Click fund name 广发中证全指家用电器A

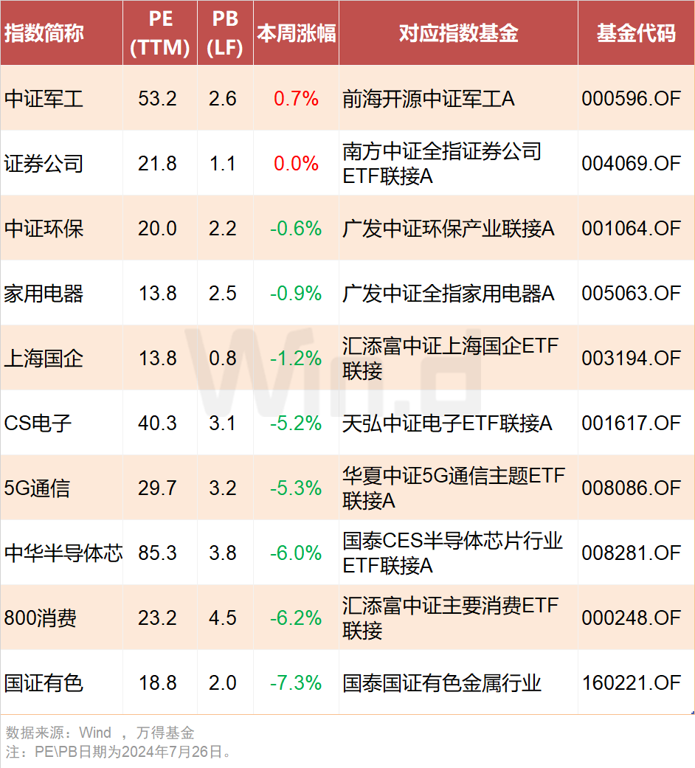[x=448, y=294]
